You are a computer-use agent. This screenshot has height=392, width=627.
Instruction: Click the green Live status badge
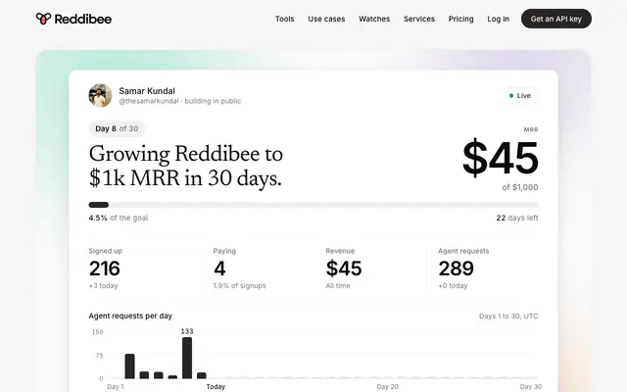pos(520,96)
